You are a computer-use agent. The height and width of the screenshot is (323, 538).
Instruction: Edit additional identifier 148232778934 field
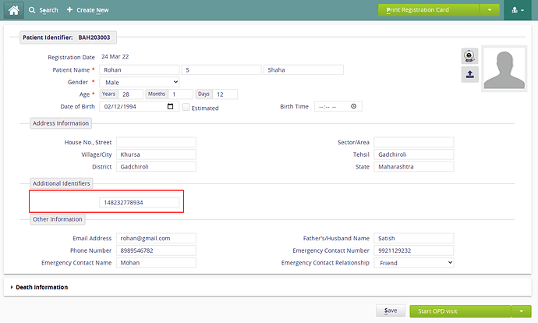[140, 202]
